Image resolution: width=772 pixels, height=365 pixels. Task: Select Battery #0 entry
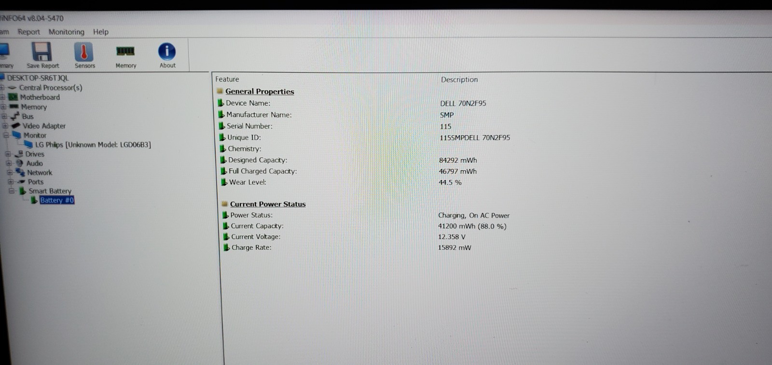click(x=57, y=200)
